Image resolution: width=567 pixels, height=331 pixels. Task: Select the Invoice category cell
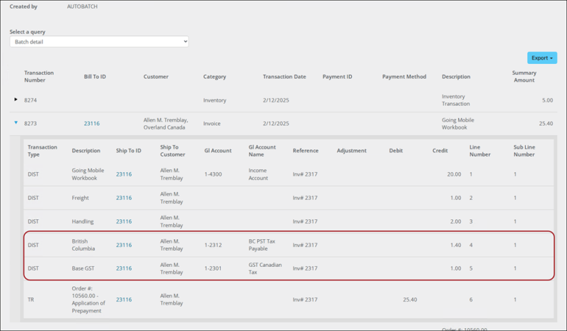coord(212,124)
